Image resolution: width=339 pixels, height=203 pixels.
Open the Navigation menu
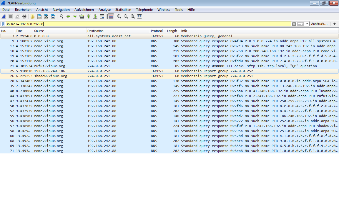61,10
